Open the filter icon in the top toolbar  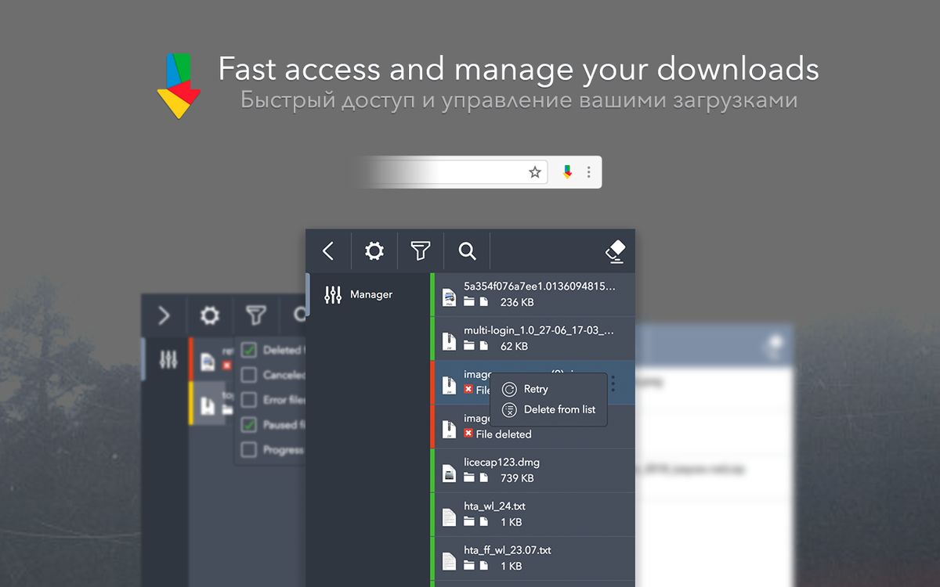pyautogui.click(x=421, y=251)
